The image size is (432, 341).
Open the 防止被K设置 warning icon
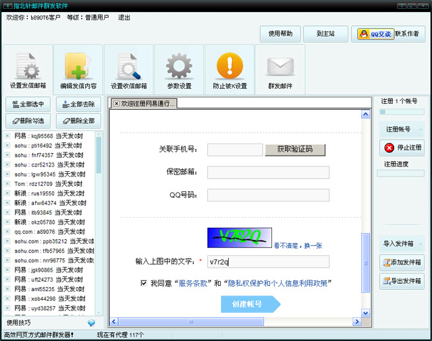pyautogui.click(x=230, y=66)
